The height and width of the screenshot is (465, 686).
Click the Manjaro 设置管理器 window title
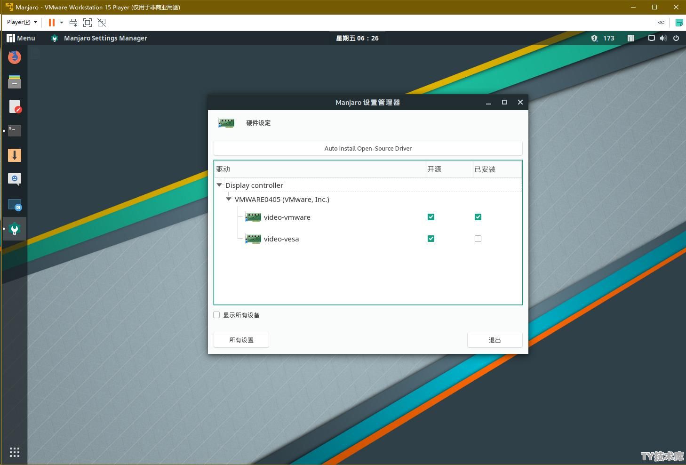coord(367,102)
